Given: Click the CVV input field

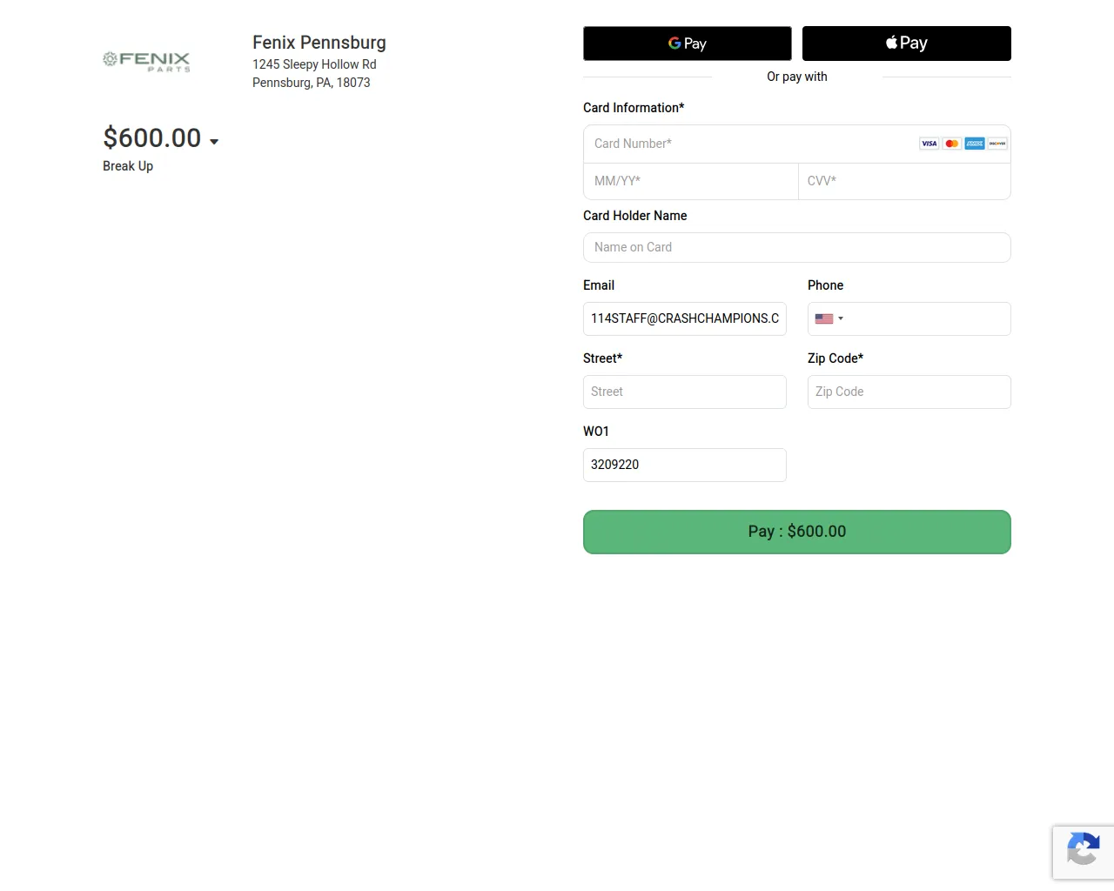Looking at the screenshot, I should coord(904,181).
